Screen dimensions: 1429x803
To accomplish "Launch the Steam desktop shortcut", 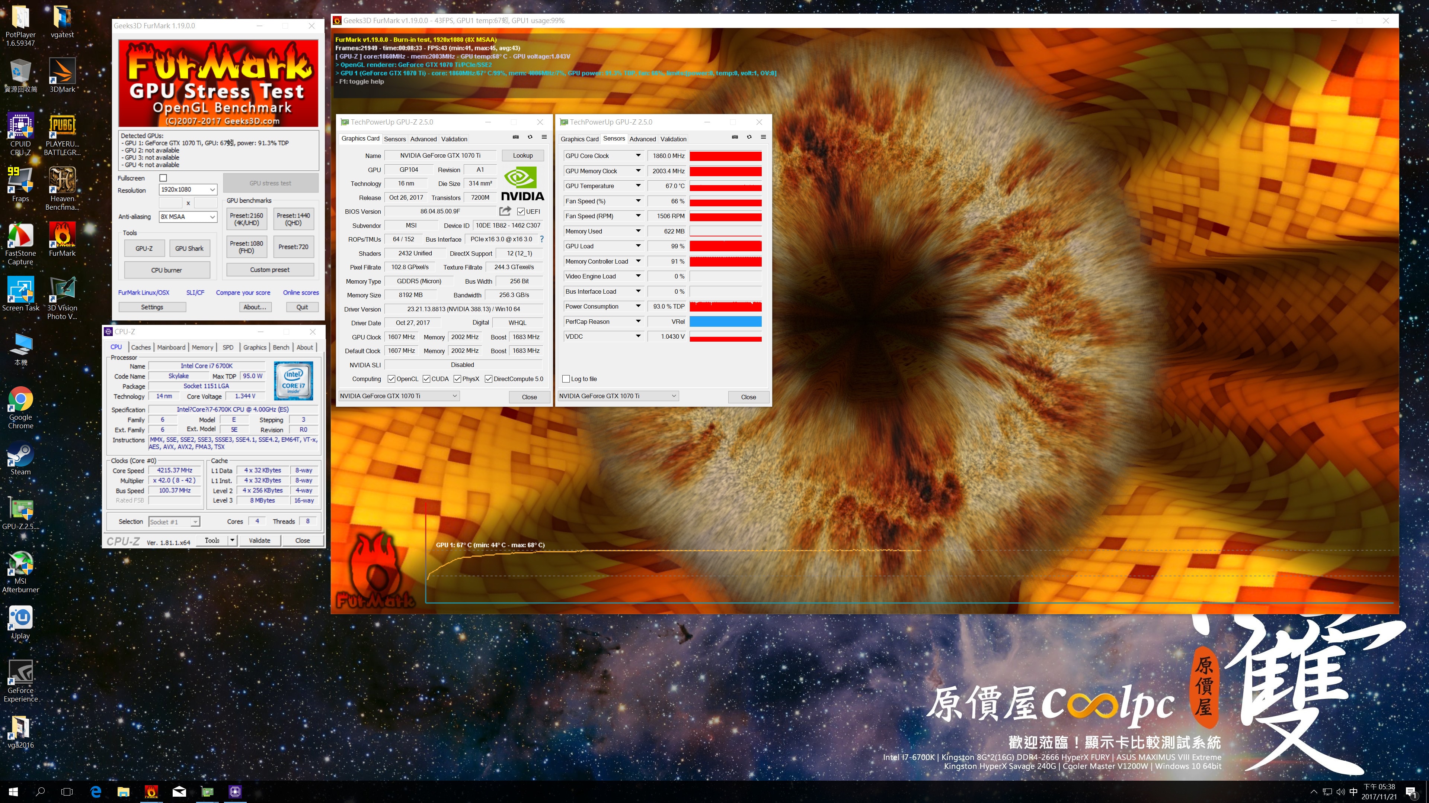I will pyautogui.click(x=20, y=458).
